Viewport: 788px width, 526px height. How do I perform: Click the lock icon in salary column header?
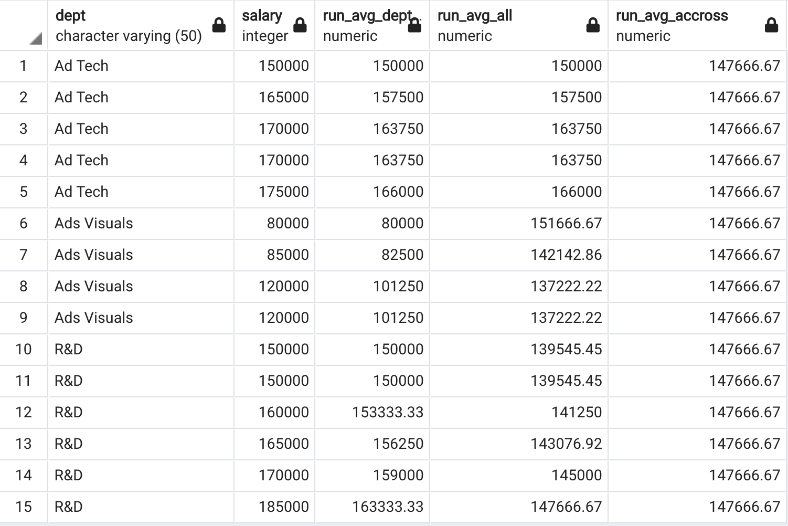point(300,25)
